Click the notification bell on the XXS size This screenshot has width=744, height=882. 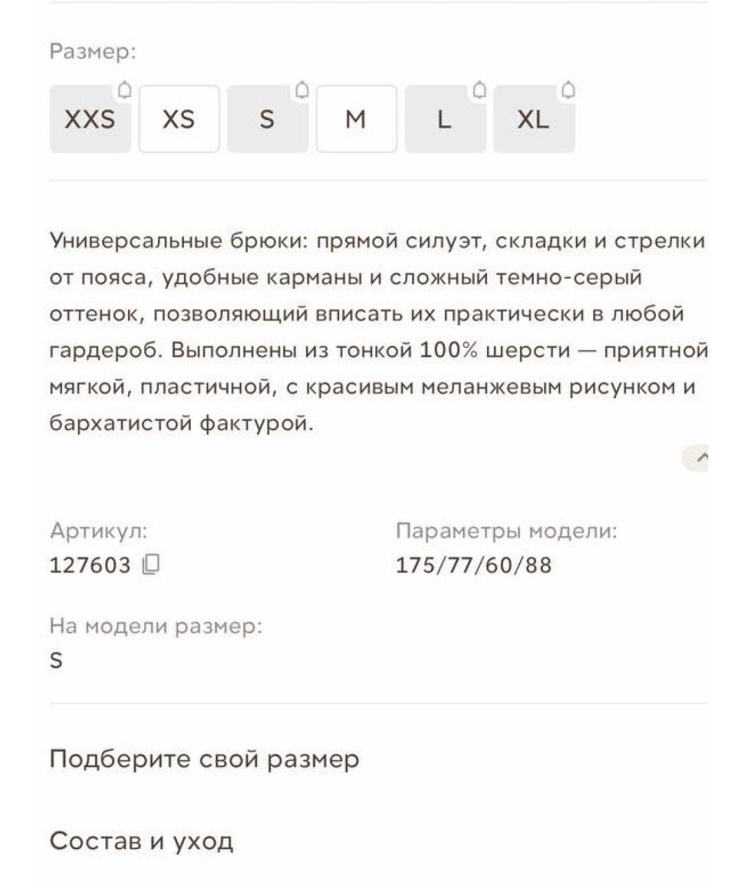pos(125,90)
